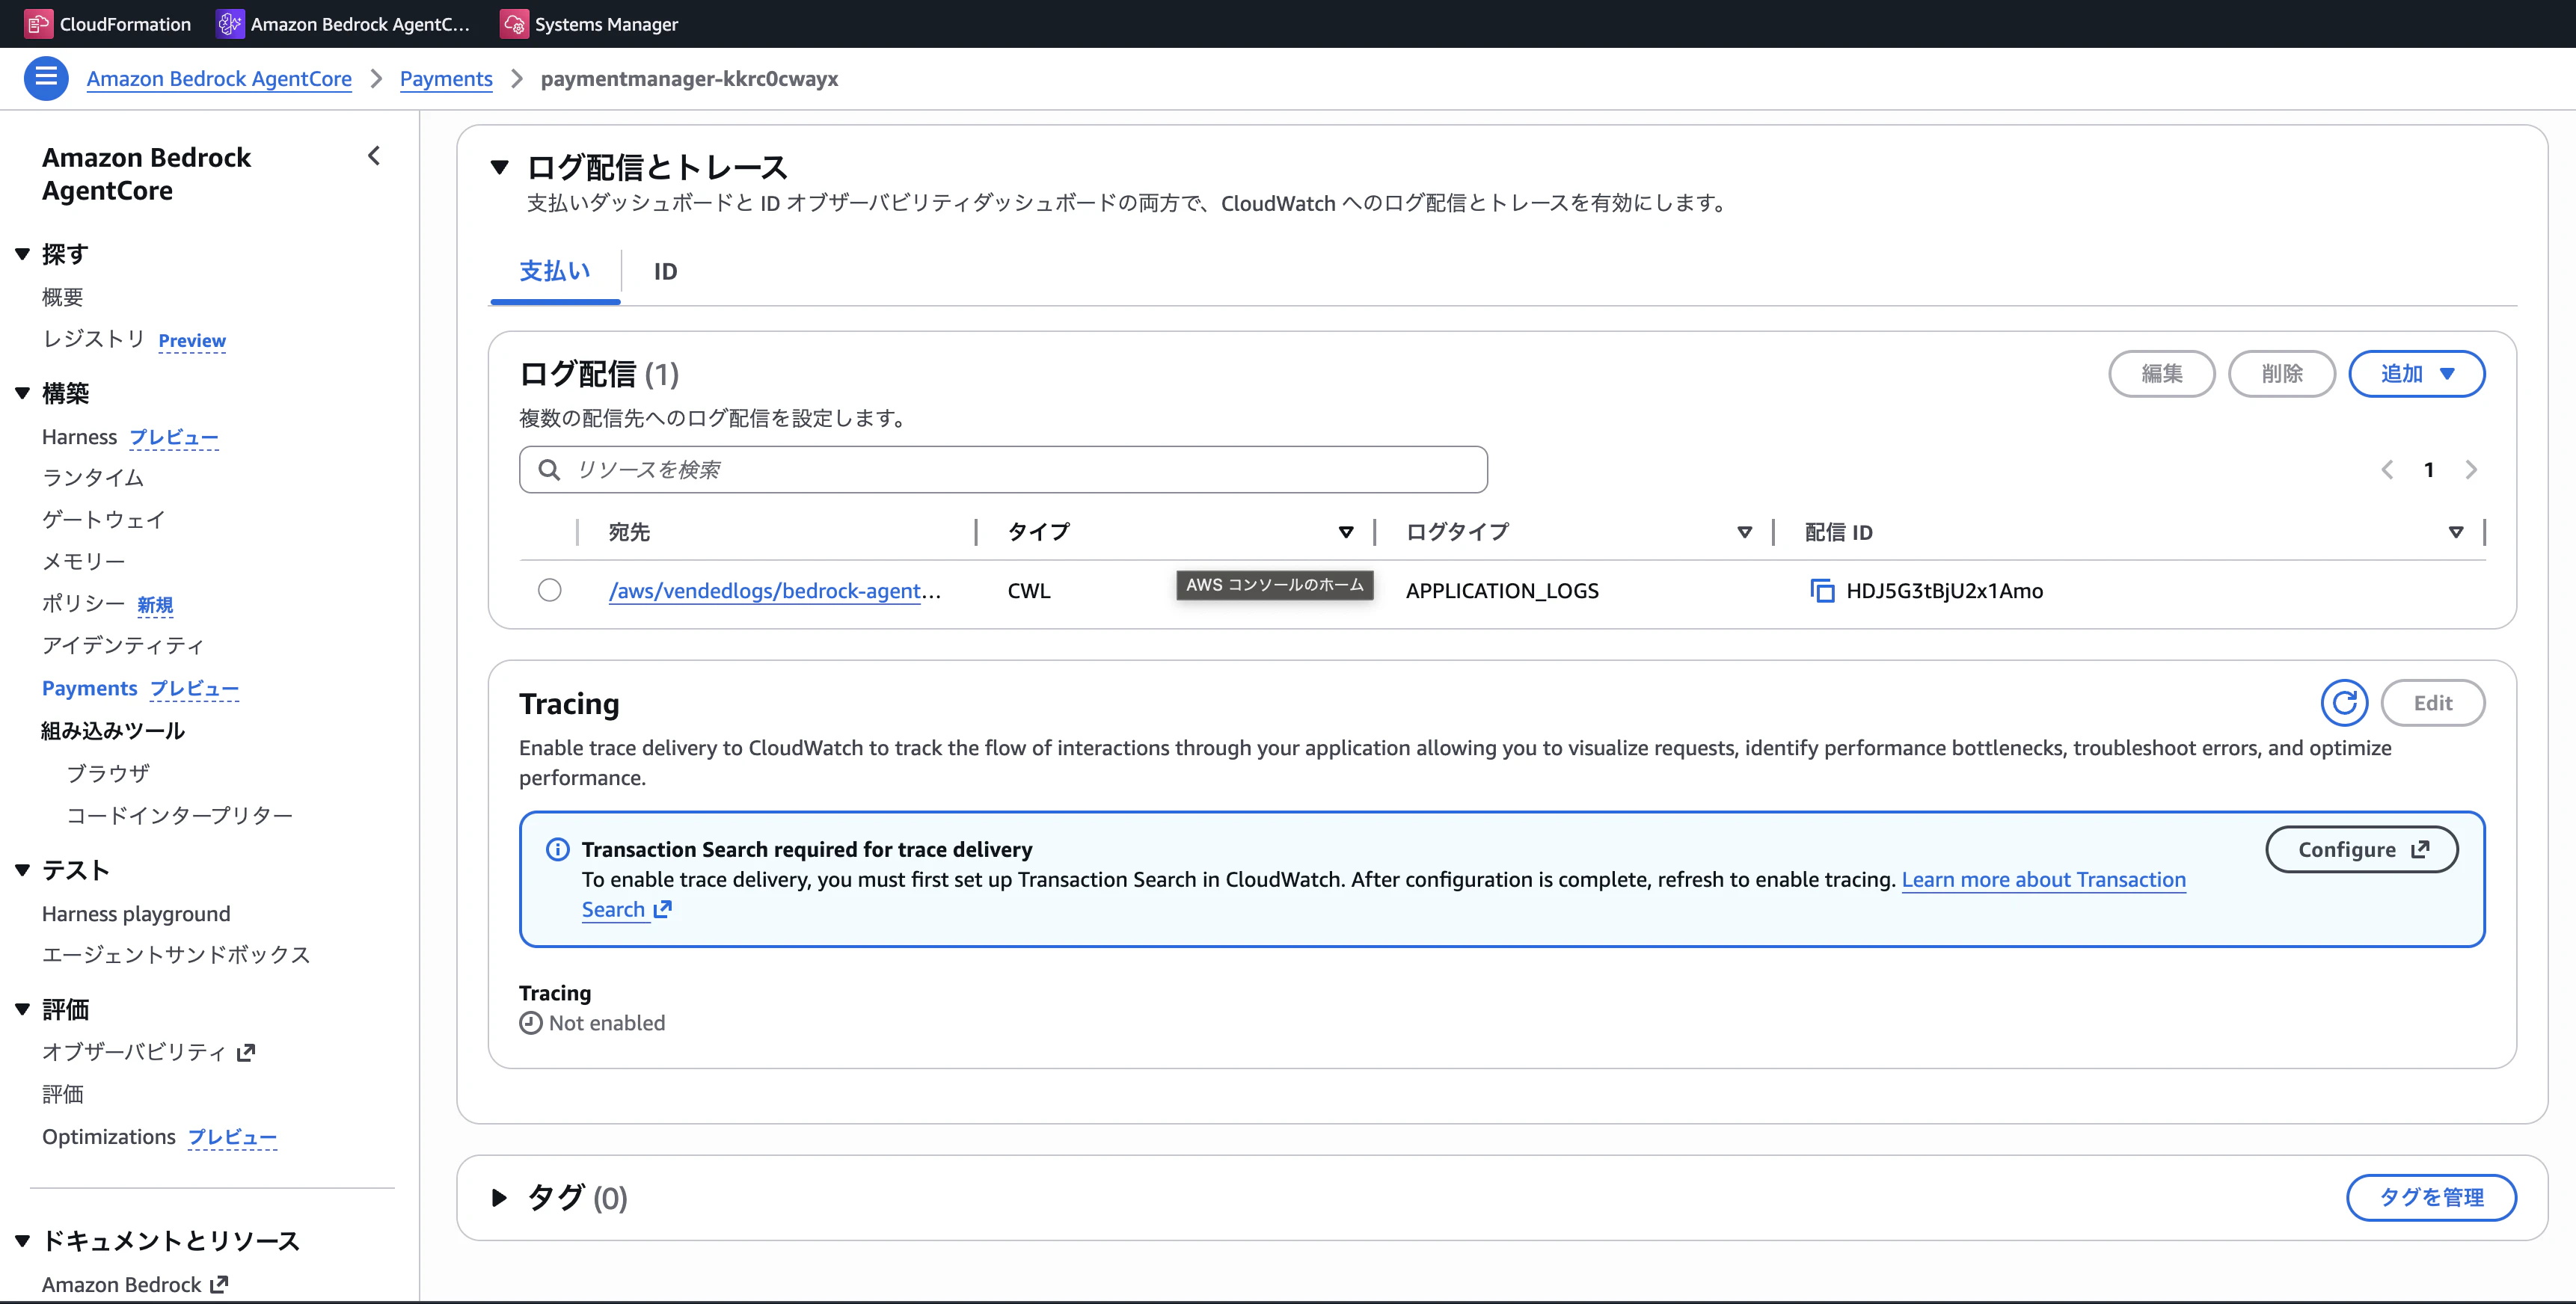This screenshot has height=1304, width=2576.
Task: Click page number 1 in pagination
Action: tap(2429, 470)
